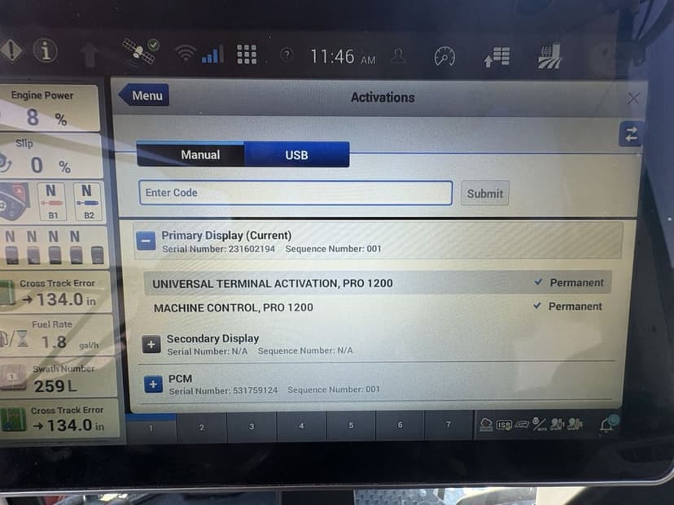Expand the Secondary Display section
This screenshot has width=674, height=505.
pos(151,345)
